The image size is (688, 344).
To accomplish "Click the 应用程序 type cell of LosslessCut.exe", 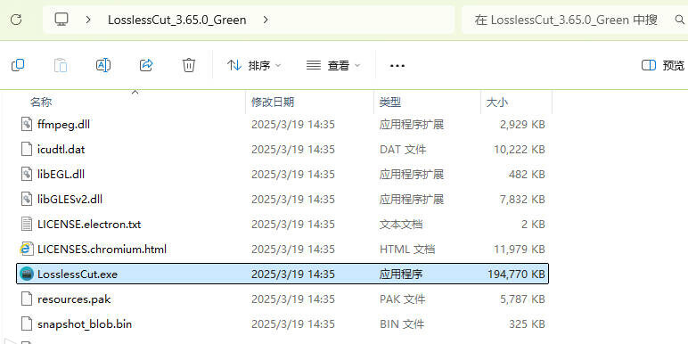I will (x=401, y=274).
